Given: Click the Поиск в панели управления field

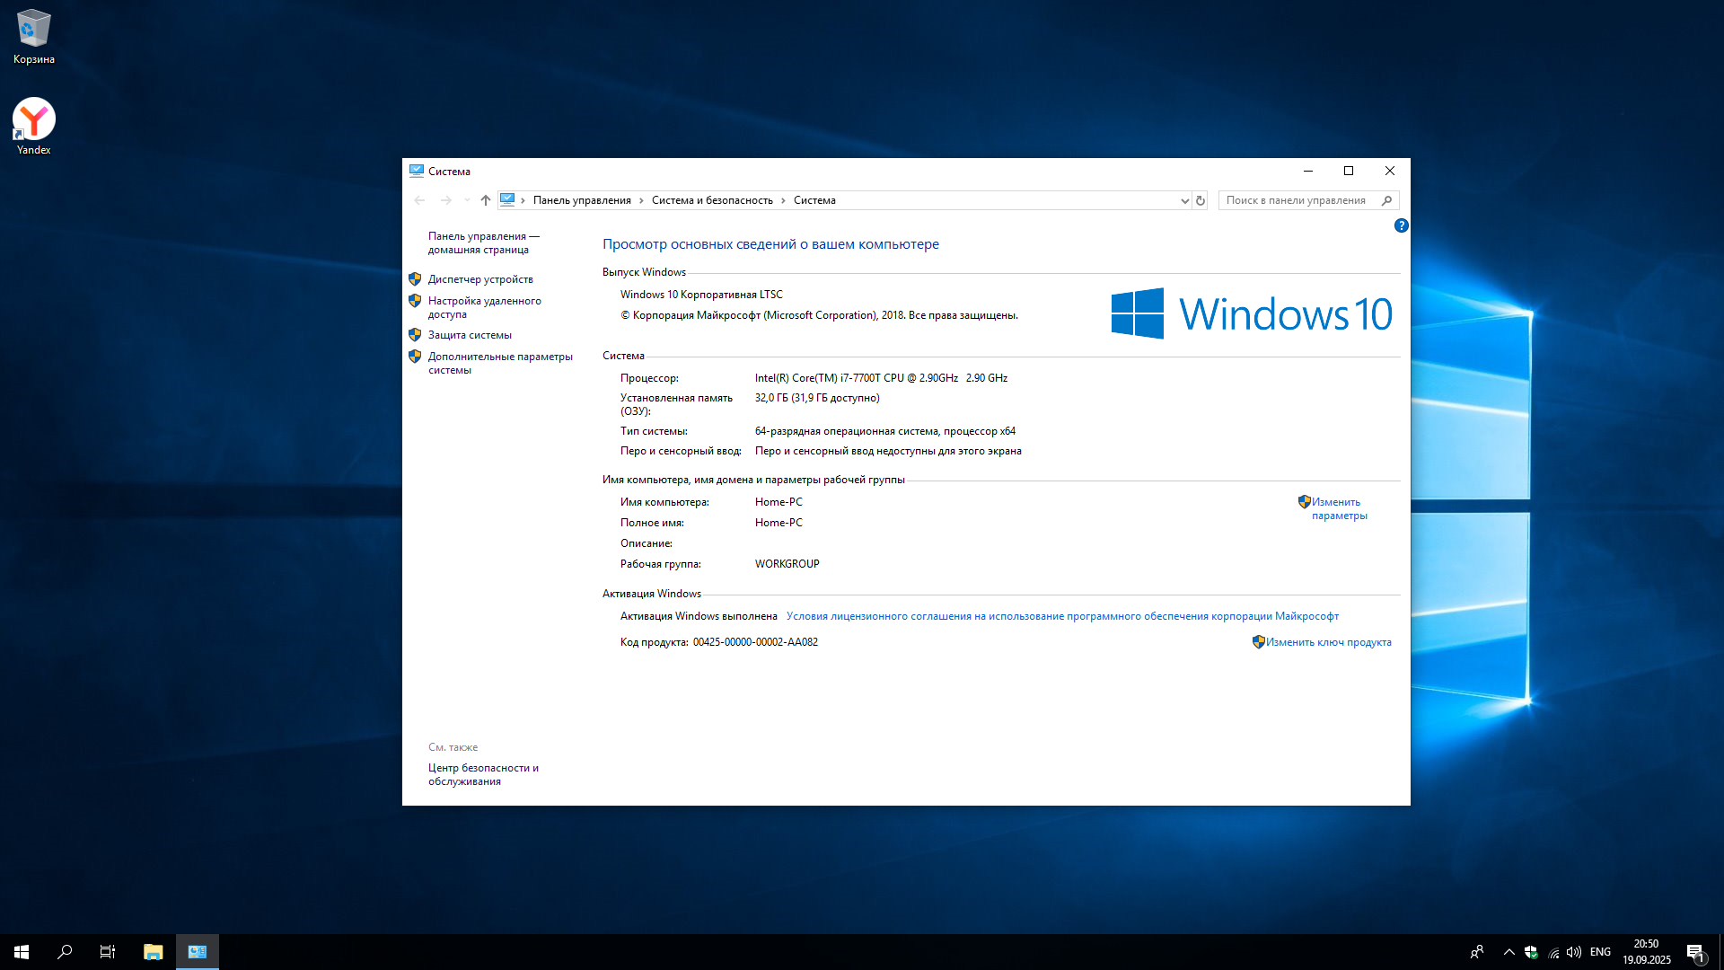Looking at the screenshot, I should pyautogui.click(x=1295, y=200).
